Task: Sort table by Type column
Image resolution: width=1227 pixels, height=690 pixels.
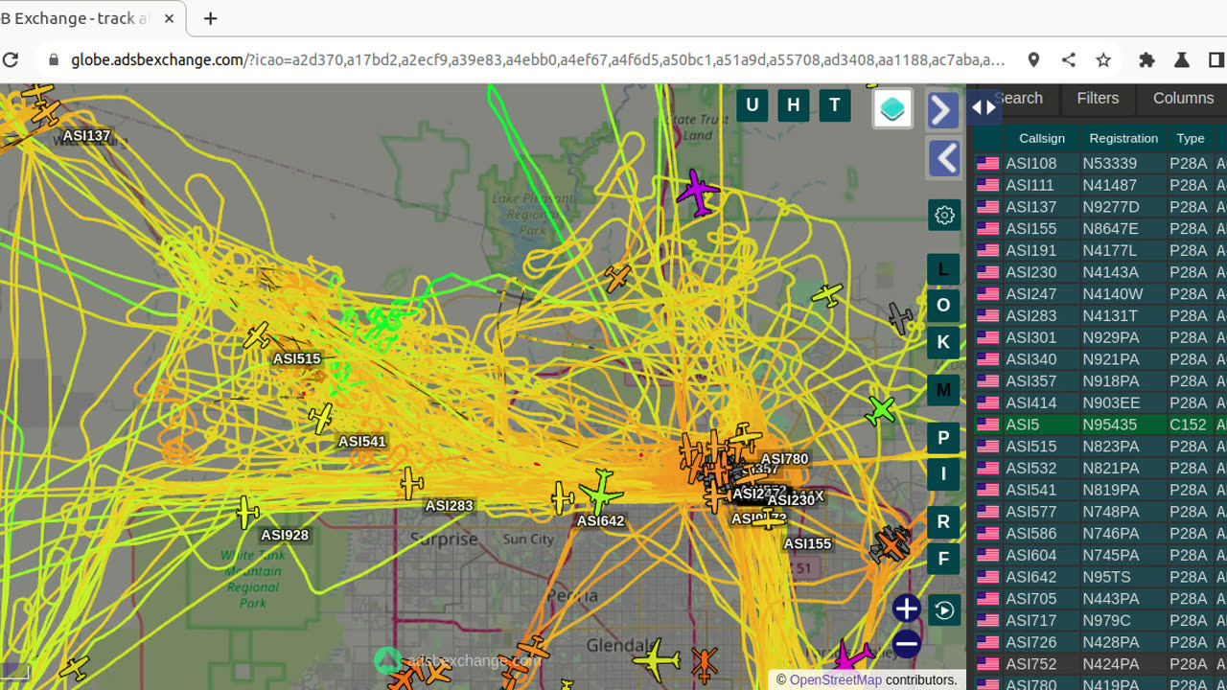Action: (1191, 138)
